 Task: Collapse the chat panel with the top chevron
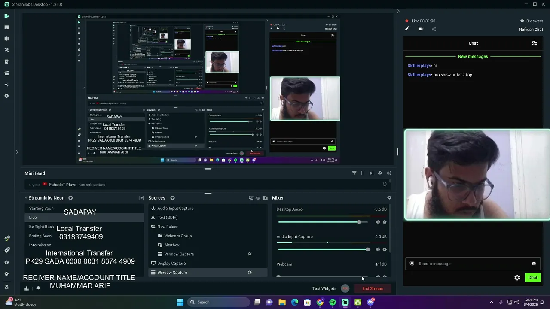(398, 12)
